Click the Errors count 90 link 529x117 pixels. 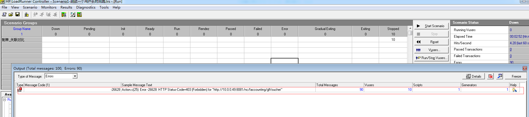[x=512, y=62]
